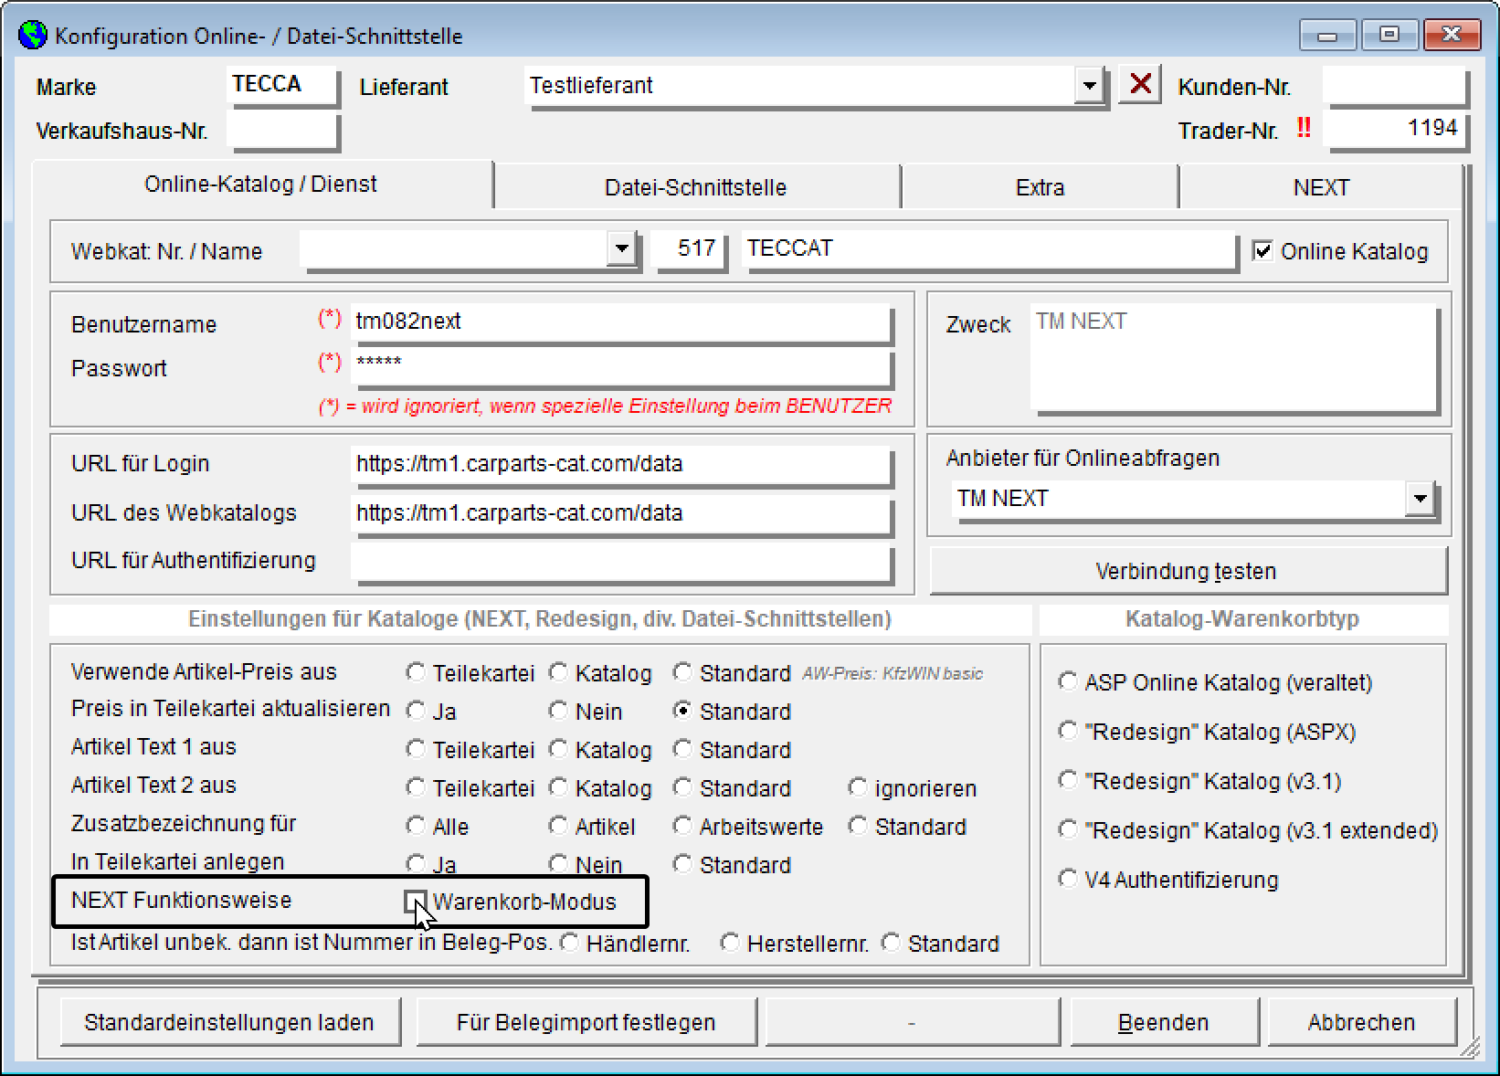The width and height of the screenshot is (1500, 1076).
Task: Open the NEXT tab
Action: click(x=1320, y=187)
